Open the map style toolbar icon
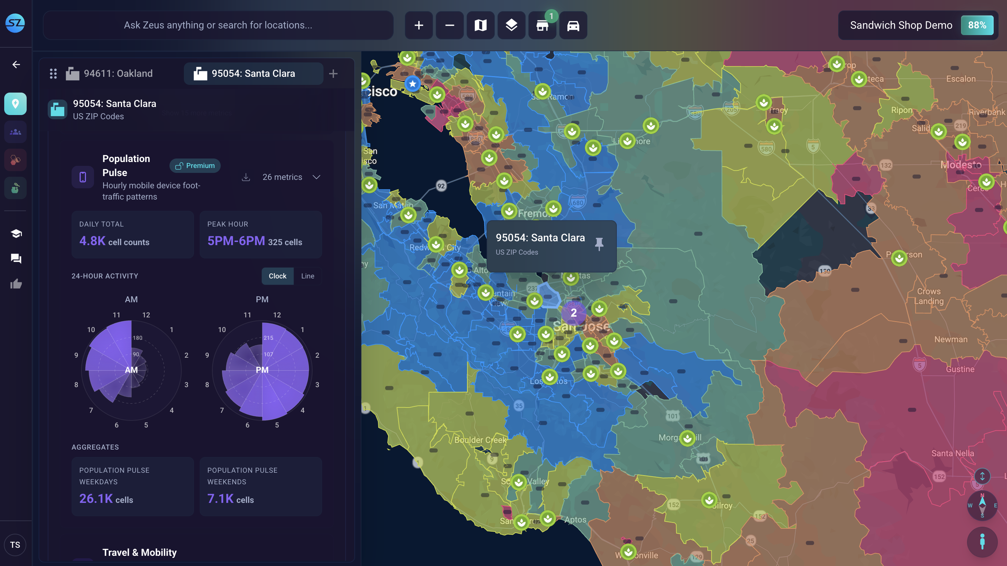 coord(480,25)
